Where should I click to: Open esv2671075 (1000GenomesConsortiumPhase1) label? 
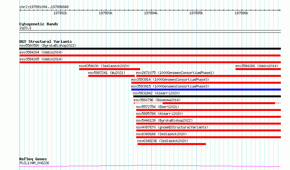(175, 73)
